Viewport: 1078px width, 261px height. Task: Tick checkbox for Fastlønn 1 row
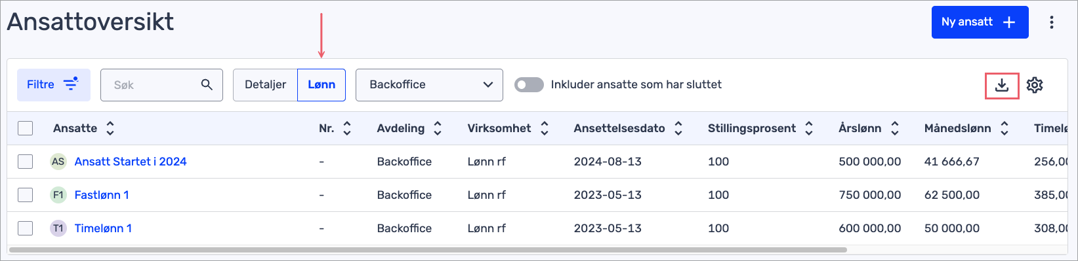coord(26,195)
